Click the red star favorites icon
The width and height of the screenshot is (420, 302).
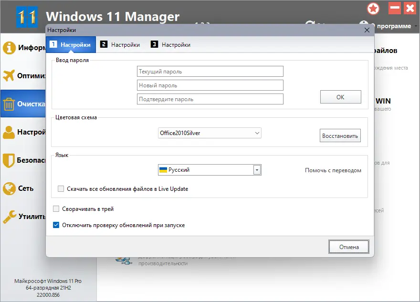coord(373,9)
